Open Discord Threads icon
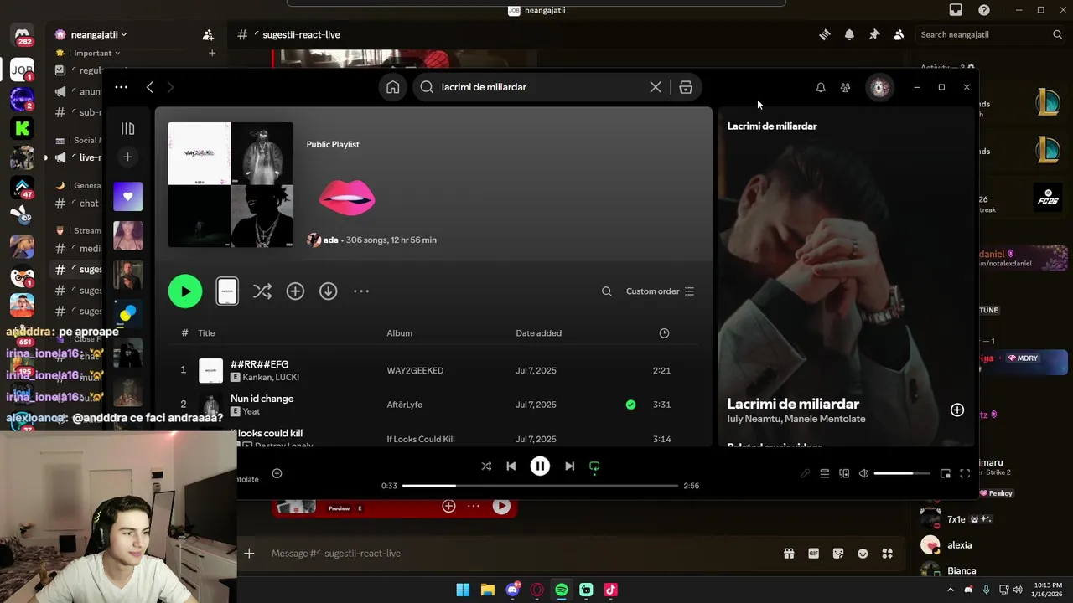The image size is (1073, 603). [825, 34]
